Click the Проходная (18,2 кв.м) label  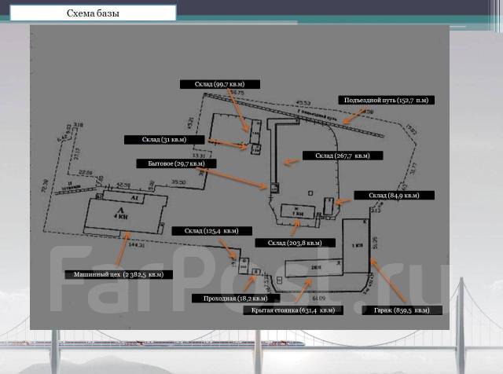click(x=230, y=299)
